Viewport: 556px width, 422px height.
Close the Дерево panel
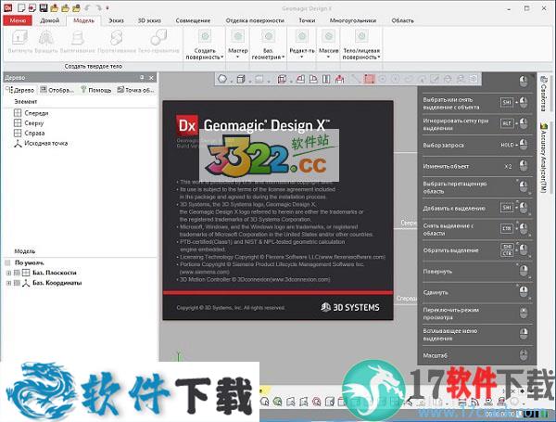(x=151, y=77)
